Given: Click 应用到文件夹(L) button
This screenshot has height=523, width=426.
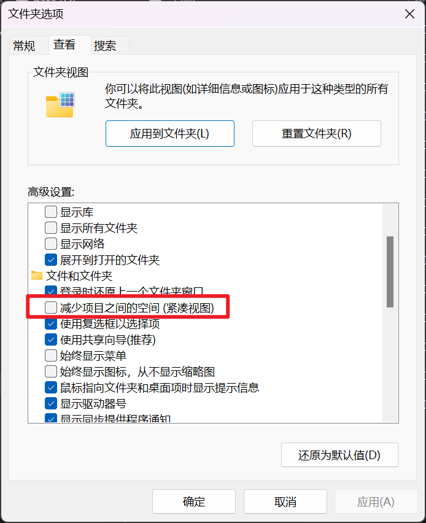Looking at the screenshot, I should pyautogui.click(x=170, y=133).
